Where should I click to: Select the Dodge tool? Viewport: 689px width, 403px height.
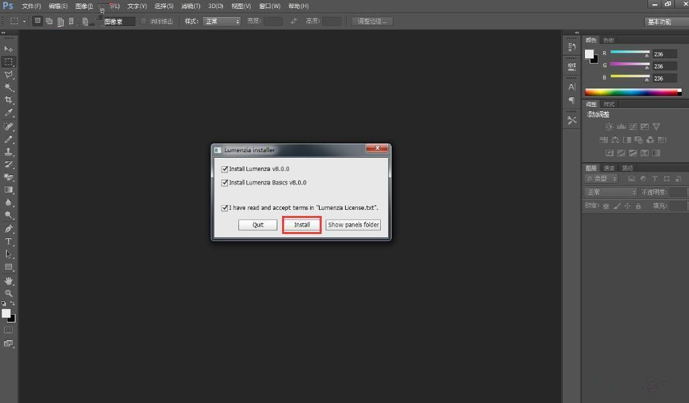[8, 215]
